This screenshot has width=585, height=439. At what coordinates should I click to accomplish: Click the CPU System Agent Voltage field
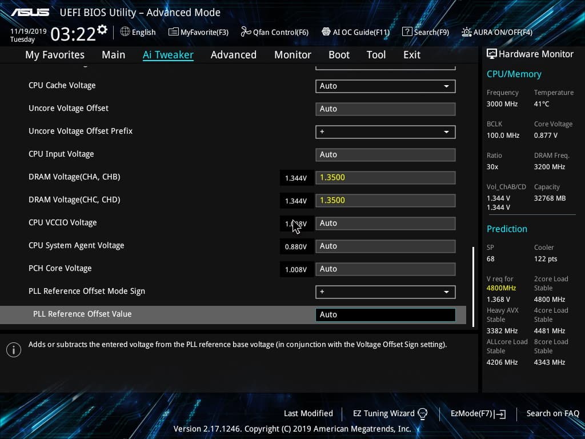point(386,246)
